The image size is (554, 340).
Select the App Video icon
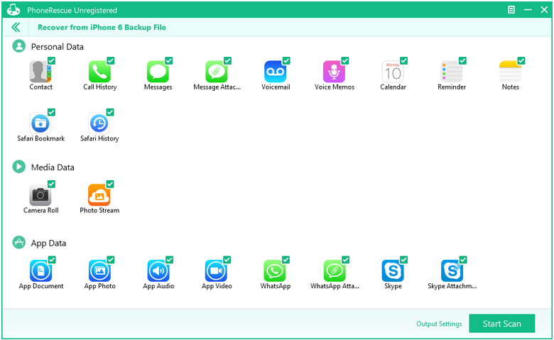point(216,271)
